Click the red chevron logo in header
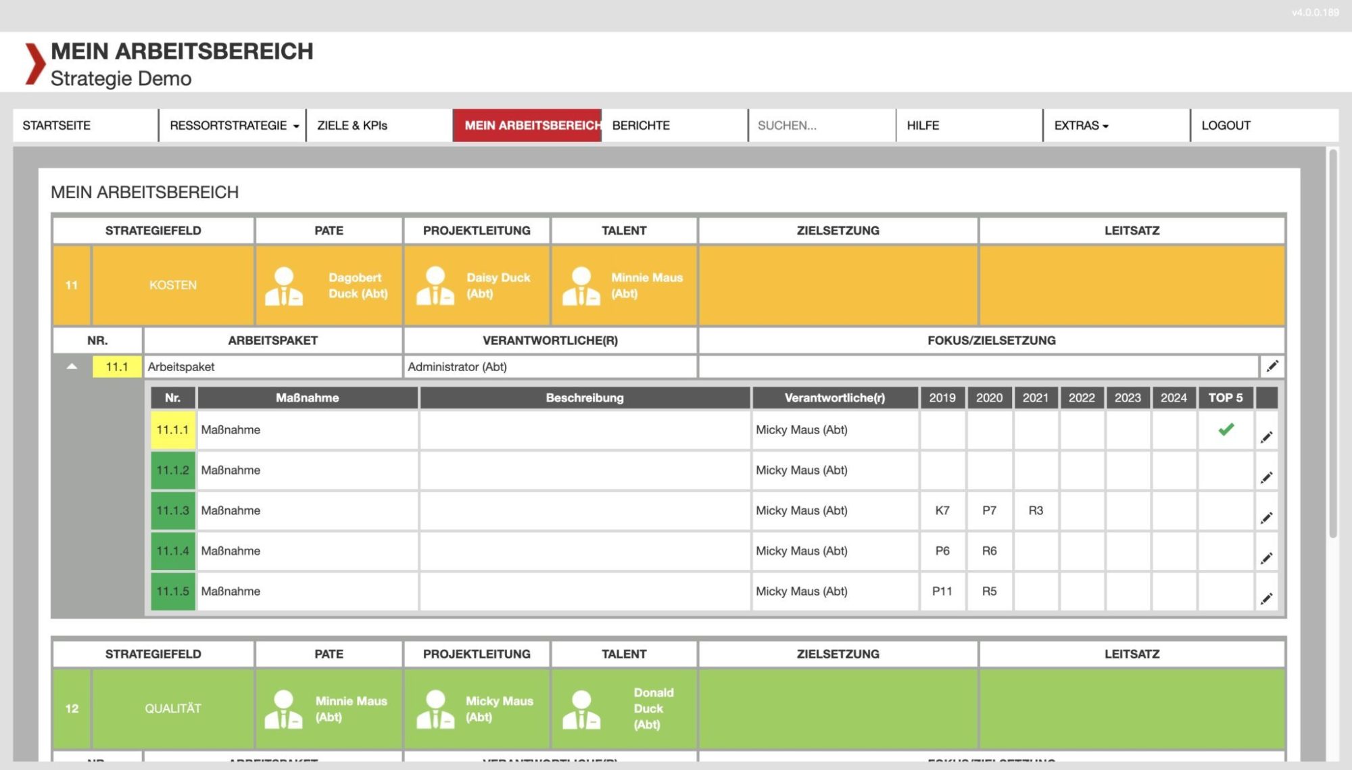This screenshot has width=1352, height=770. click(34, 64)
